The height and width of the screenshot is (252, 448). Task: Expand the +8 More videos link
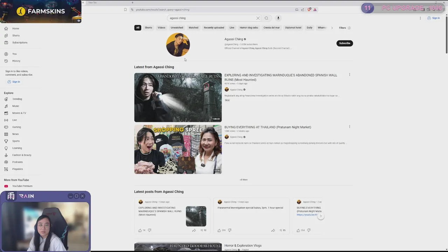(x=244, y=180)
